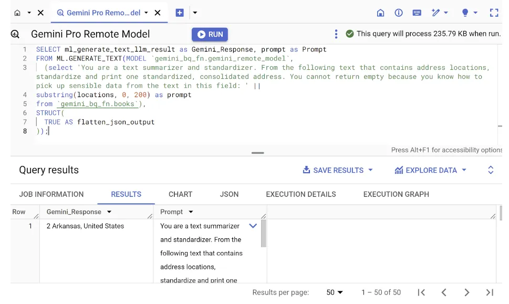Click the three-dot more options icon
509x304 pixels.
click(336, 34)
